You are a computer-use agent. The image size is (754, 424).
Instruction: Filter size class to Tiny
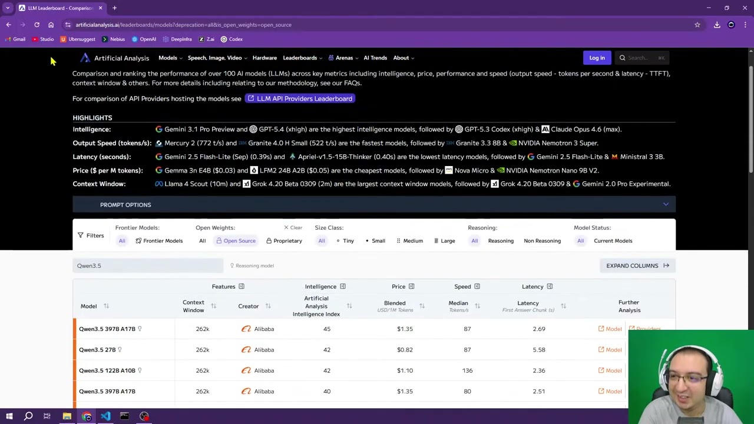tap(345, 241)
